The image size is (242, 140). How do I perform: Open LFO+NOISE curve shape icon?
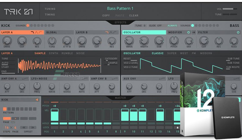pos(85,79)
